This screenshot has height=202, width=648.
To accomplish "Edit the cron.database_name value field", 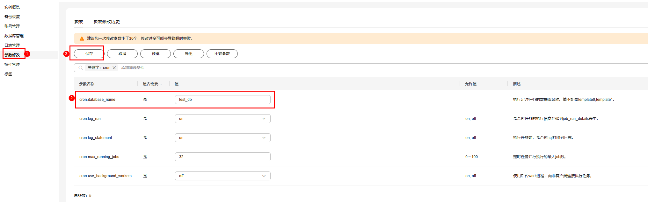I will [x=222, y=100].
